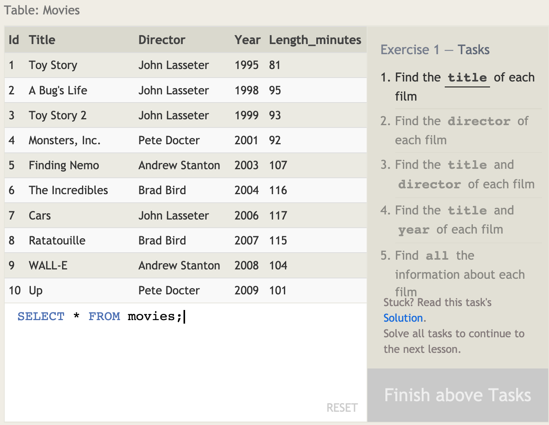
Task: Click Brad Bird in the Ratatouille row
Action: tap(162, 241)
